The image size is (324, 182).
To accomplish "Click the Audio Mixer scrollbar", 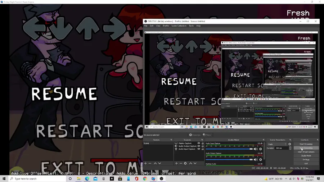I will (x=264, y=151).
